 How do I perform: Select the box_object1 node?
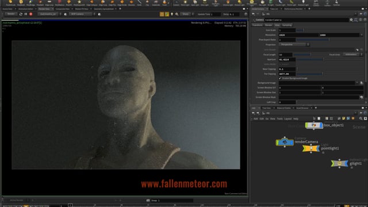tap(314, 125)
